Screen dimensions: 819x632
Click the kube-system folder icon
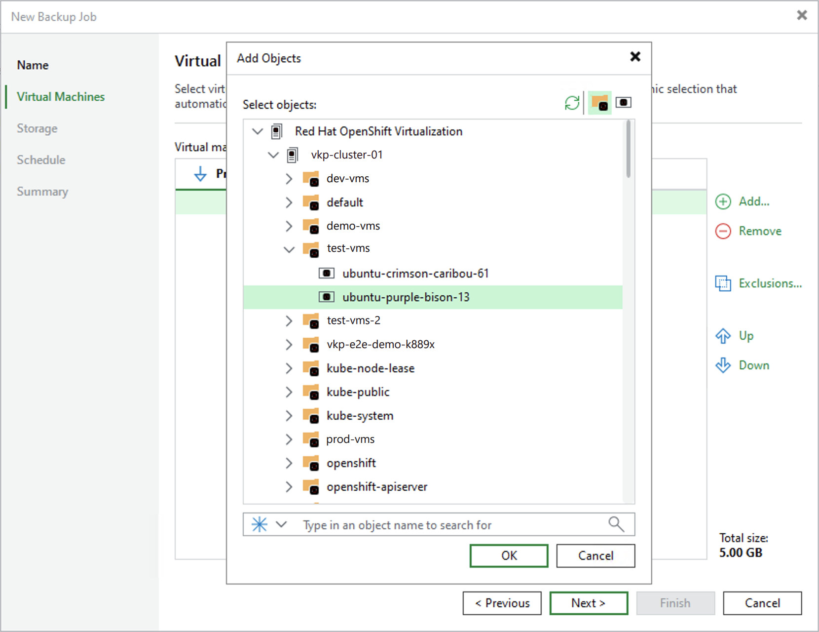pos(311,416)
